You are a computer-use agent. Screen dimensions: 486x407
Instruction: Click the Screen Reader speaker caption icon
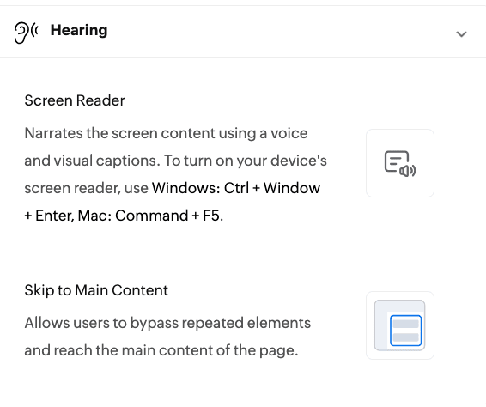coord(400,163)
